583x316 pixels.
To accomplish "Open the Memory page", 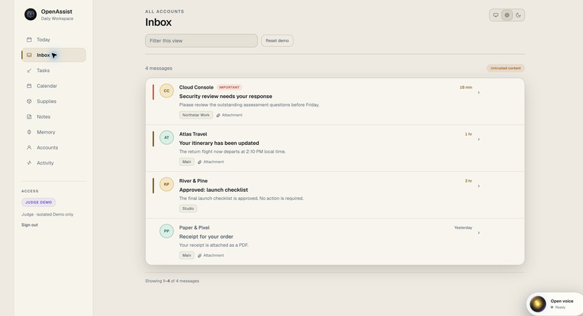I will click(54, 132).
